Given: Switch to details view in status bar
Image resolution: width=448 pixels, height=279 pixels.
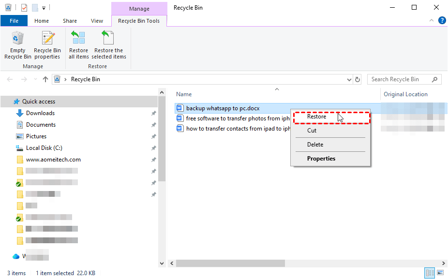Looking at the screenshot, I should pyautogui.click(x=430, y=273).
